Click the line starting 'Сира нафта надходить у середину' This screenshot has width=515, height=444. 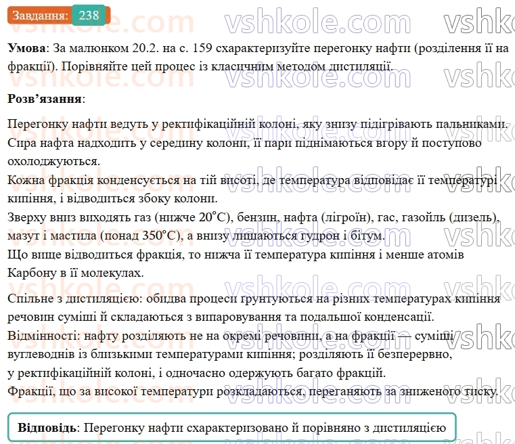(x=244, y=143)
